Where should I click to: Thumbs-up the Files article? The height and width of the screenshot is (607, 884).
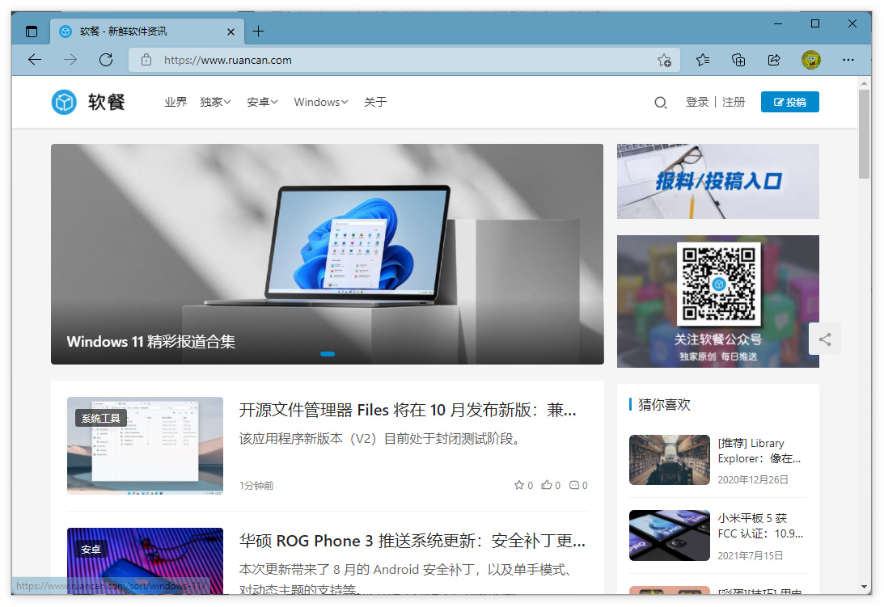(547, 484)
